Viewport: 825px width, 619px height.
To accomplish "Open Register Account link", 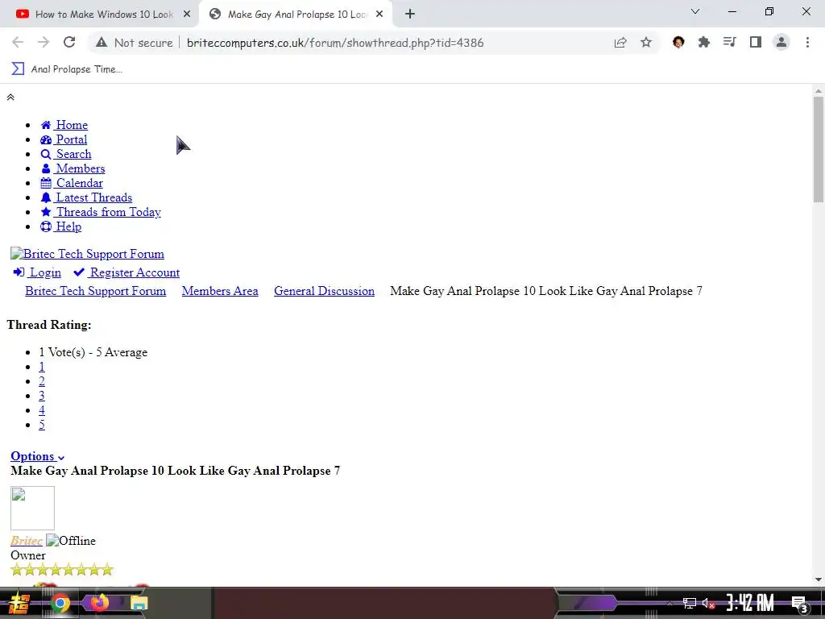I will coord(126,272).
